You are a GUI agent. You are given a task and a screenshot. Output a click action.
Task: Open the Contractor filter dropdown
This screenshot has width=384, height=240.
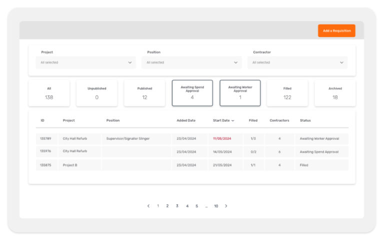(297, 62)
